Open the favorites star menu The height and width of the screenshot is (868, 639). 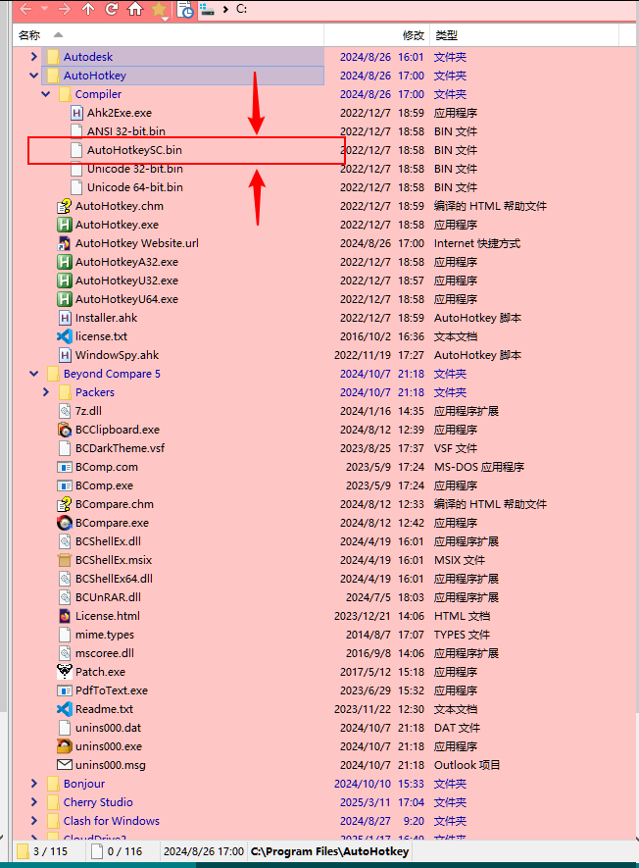coord(160,10)
